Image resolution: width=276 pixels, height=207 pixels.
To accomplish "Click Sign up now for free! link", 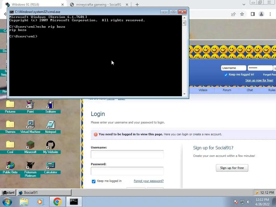I will pos(259,80).
